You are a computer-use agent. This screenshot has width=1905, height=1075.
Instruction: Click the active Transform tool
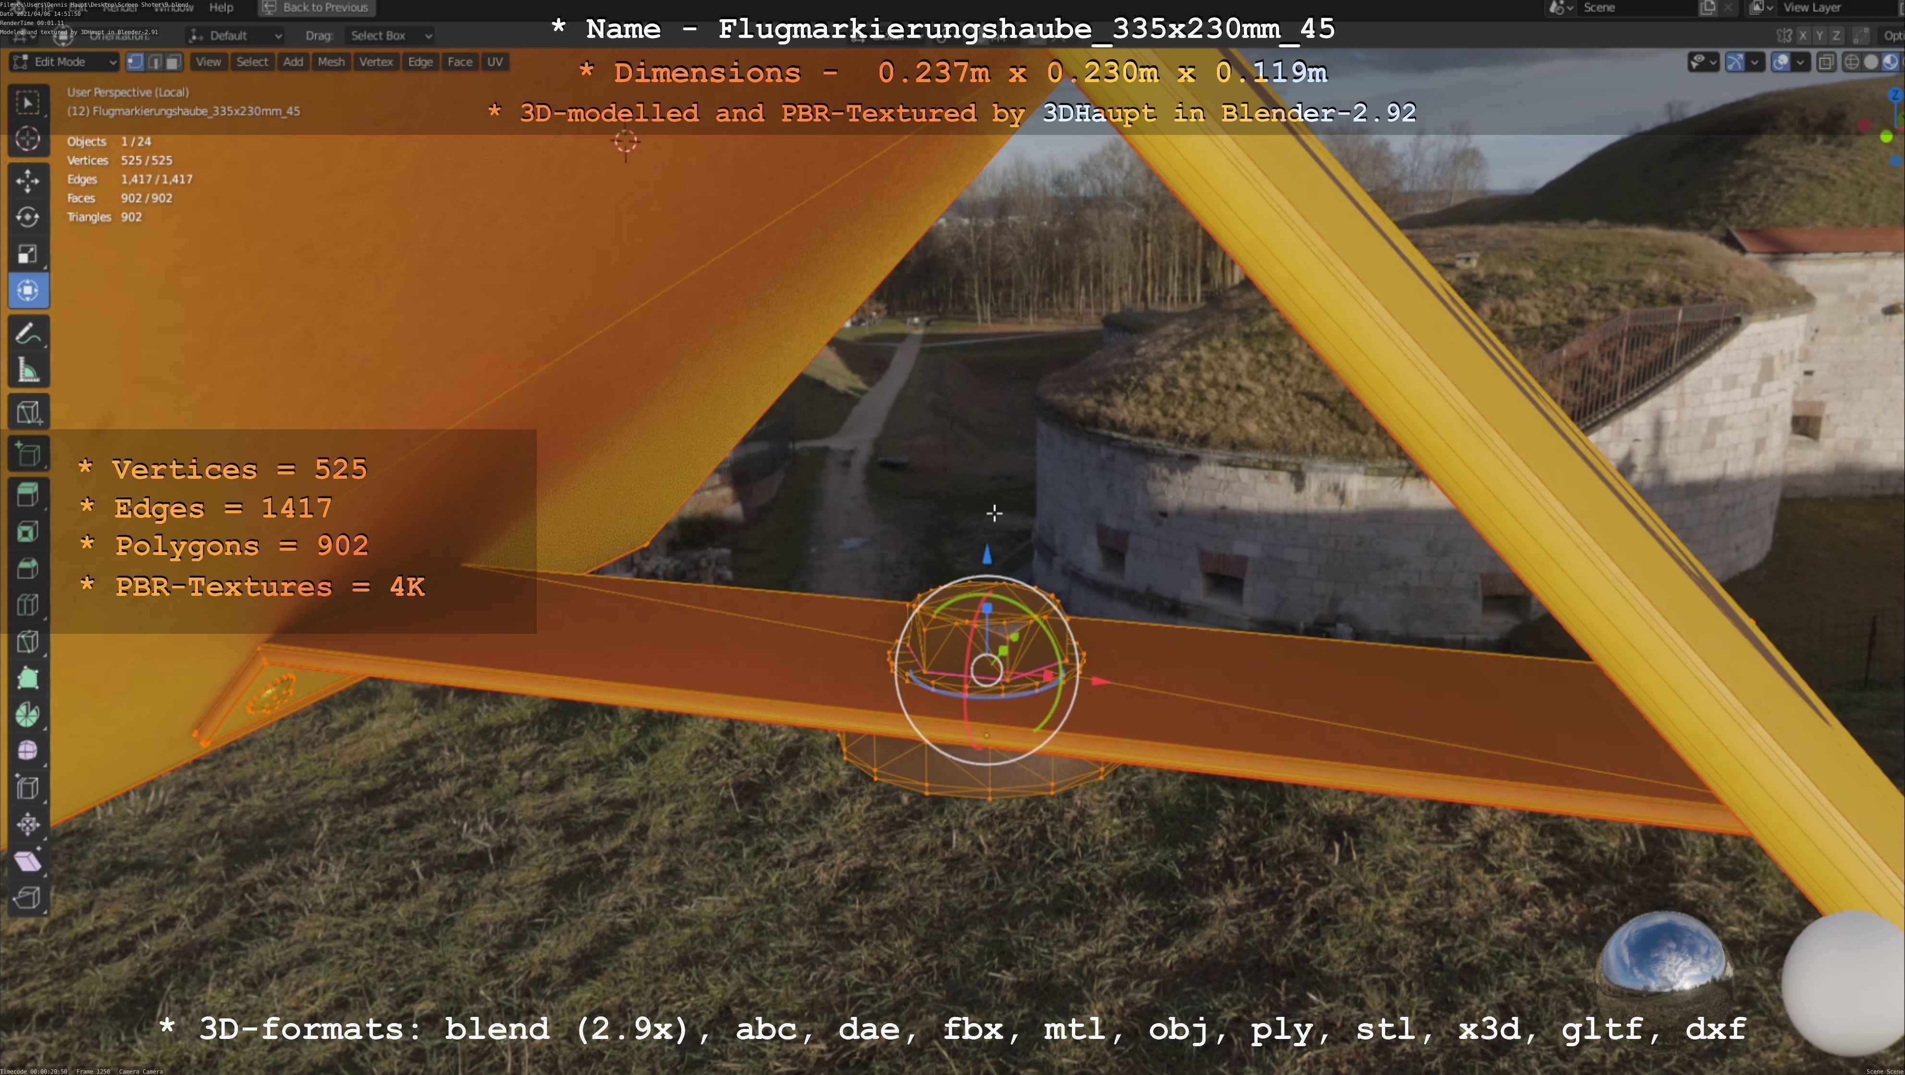click(x=28, y=290)
